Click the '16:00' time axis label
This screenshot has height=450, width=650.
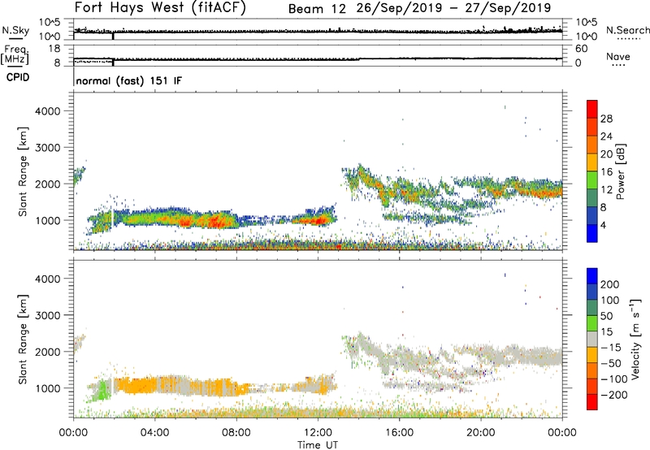399,433
